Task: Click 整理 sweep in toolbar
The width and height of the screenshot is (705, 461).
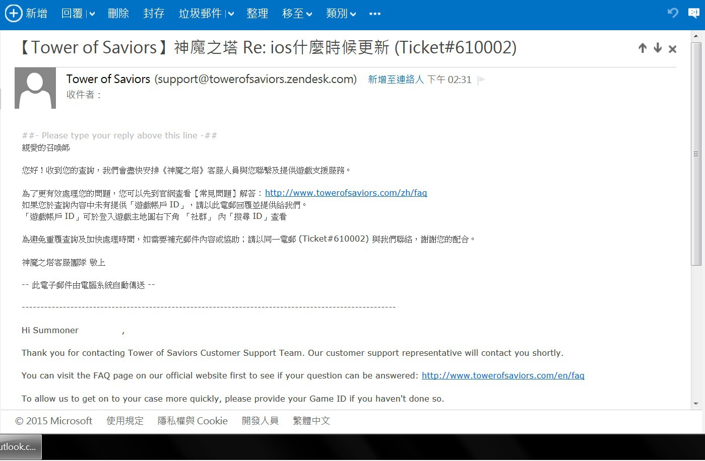Action: pyautogui.click(x=257, y=14)
